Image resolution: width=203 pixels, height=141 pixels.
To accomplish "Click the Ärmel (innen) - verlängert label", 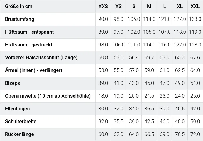I will 34,70.
